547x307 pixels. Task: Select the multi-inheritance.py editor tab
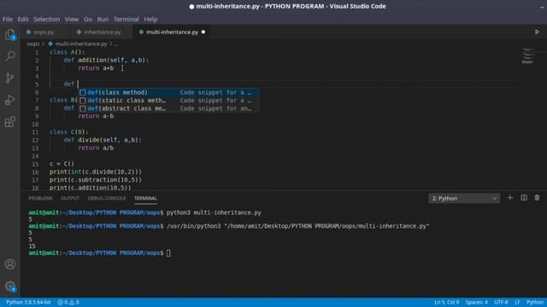(172, 32)
